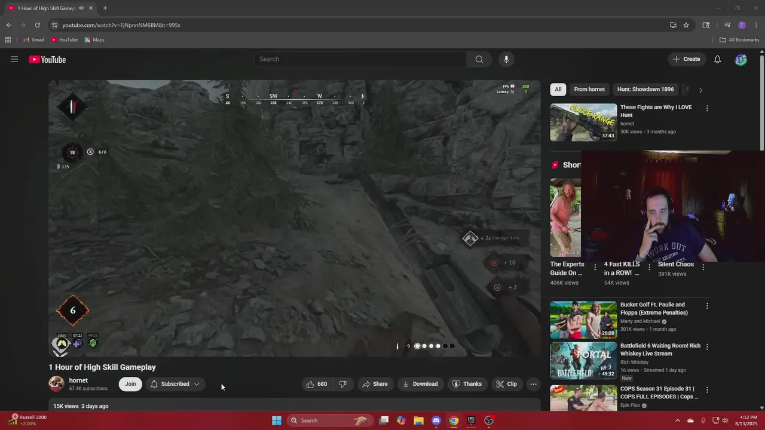The width and height of the screenshot is (765, 430).
Task: Open the Gmail bookmark
Action: click(x=33, y=40)
